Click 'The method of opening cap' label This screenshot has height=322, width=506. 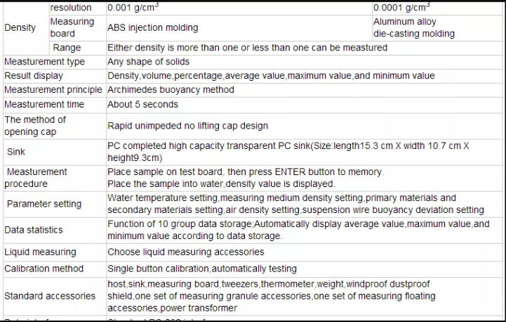(35, 126)
